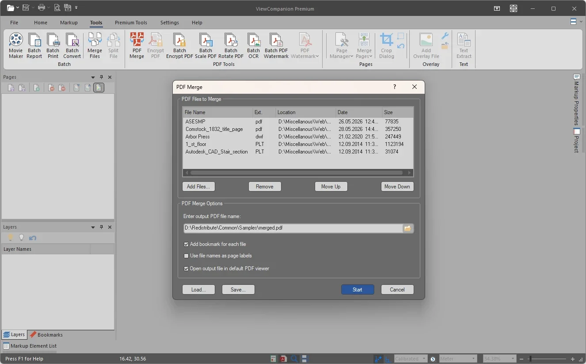Image resolution: width=586 pixels, height=364 pixels.
Task: Expand the Calibrated dropdown in status bar
Action: [411, 359]
